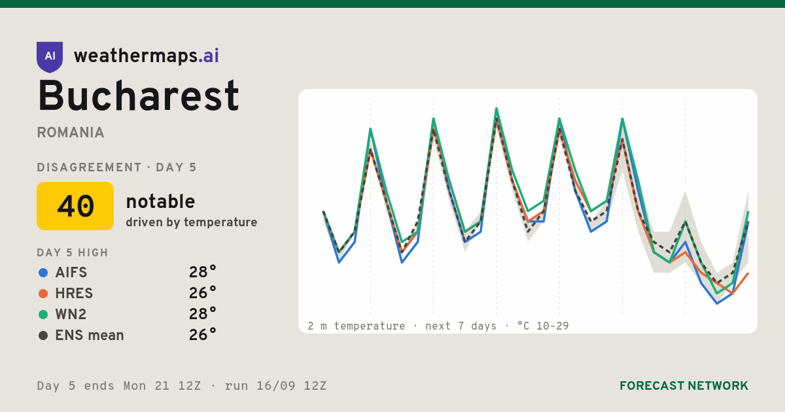Click the dark ENS mean legend dot
This screenshot has width=785, height=412.
tap(43, 335)
